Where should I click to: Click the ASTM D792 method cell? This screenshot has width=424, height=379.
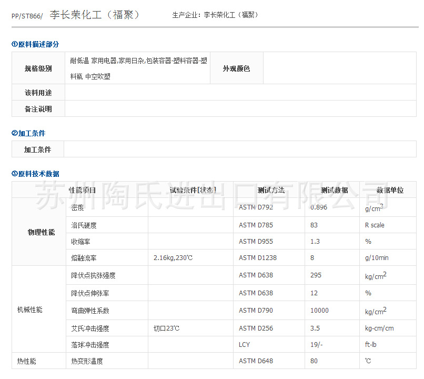(x=269, y=207)
